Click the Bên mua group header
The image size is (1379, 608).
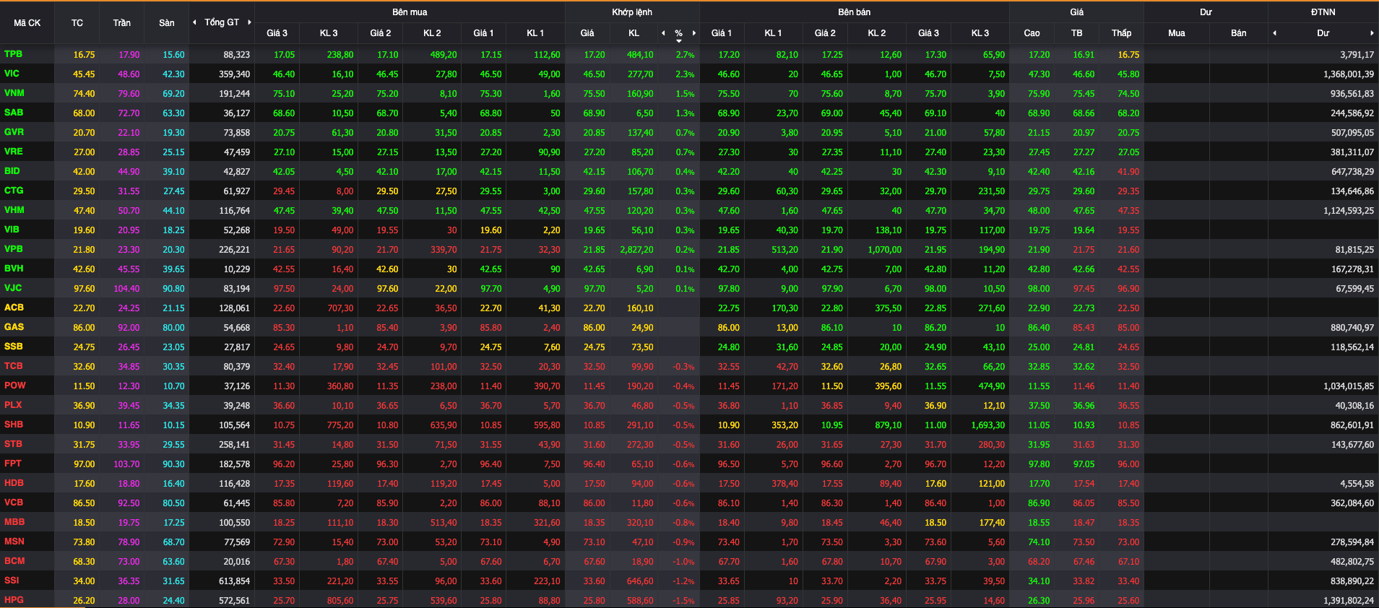pyautogui.click(x=410, y=12)
